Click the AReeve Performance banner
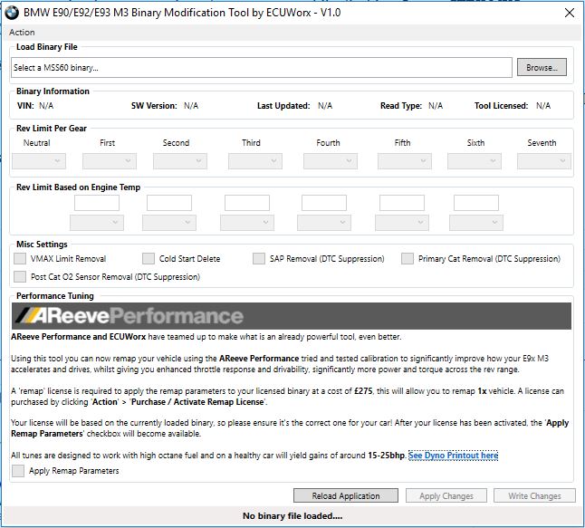This screenshot has width=585, height=528. click(292, 316)
